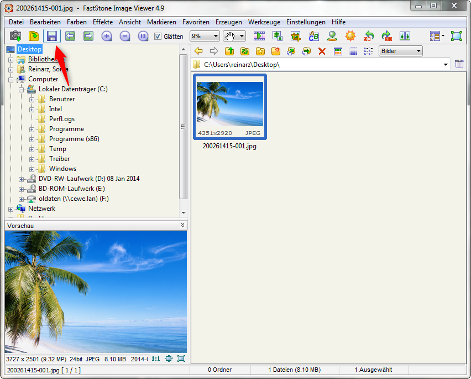The width and height of the screenshot is (471, 379).
Task: Click the Zoom Out magnifier icon
Action: [x=125, y=36]
